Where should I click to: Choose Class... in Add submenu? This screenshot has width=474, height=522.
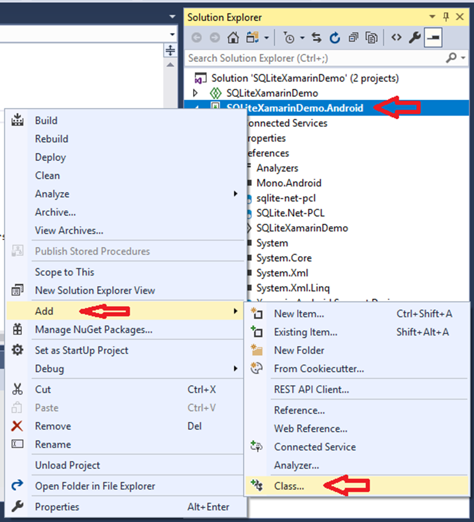coord(357,486)
